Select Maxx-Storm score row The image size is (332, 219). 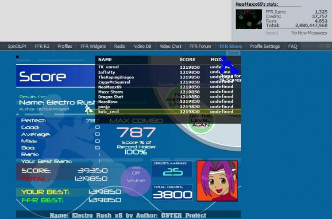(x=168, y=92)
